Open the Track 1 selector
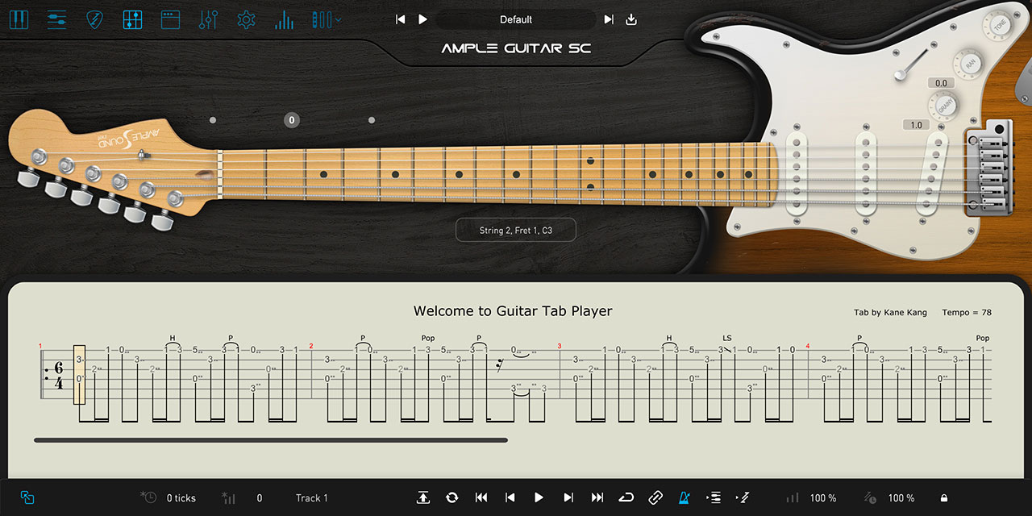Screen dimensions: 1032x516 tap(312, 498)
